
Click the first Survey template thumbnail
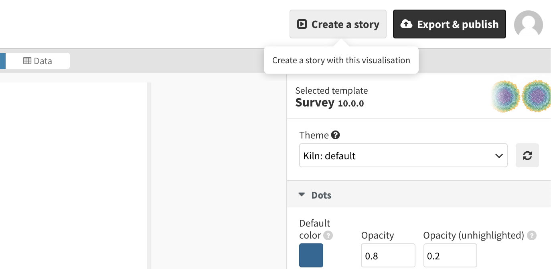[x=506, y=96]
